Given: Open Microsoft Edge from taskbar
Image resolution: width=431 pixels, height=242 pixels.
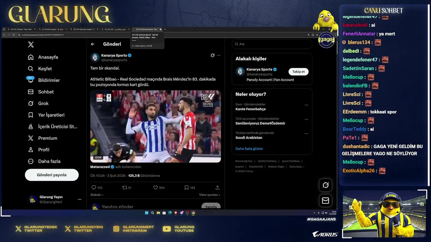Looking at the screenshot, I should [170, 213].
